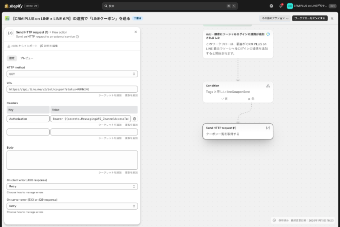Open the その他のアクション menu
This screenshot has height=227, width=340.
(x=275, y=18)
